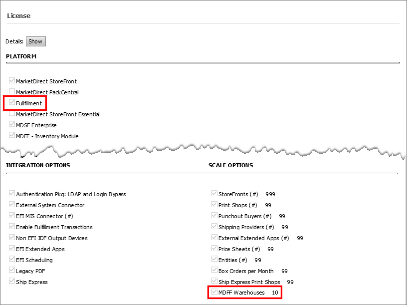Toggle Shipping Providers (#) checkbox
407x305 pixels.
[214, 226]
